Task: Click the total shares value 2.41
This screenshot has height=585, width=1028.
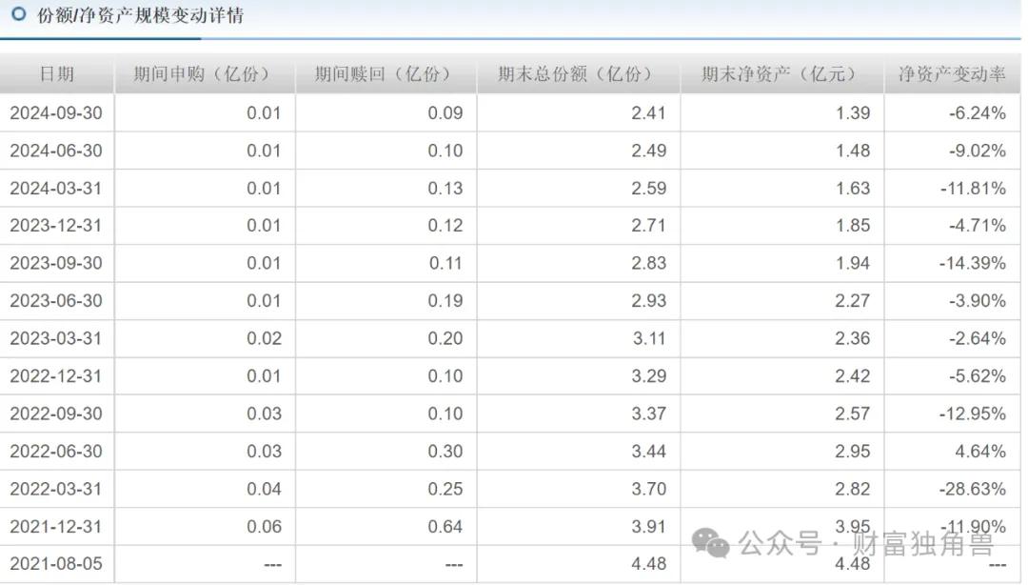Action: [x=649, y=113]
